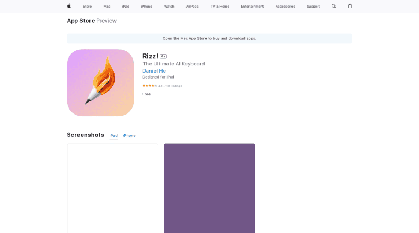The width and height of the screenshot is (419, 233).
Task: Open the shopping bag icon
Action: click(350, 6)
